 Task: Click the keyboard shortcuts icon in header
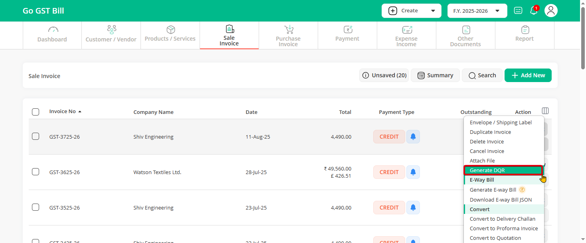tap(518, 11)
